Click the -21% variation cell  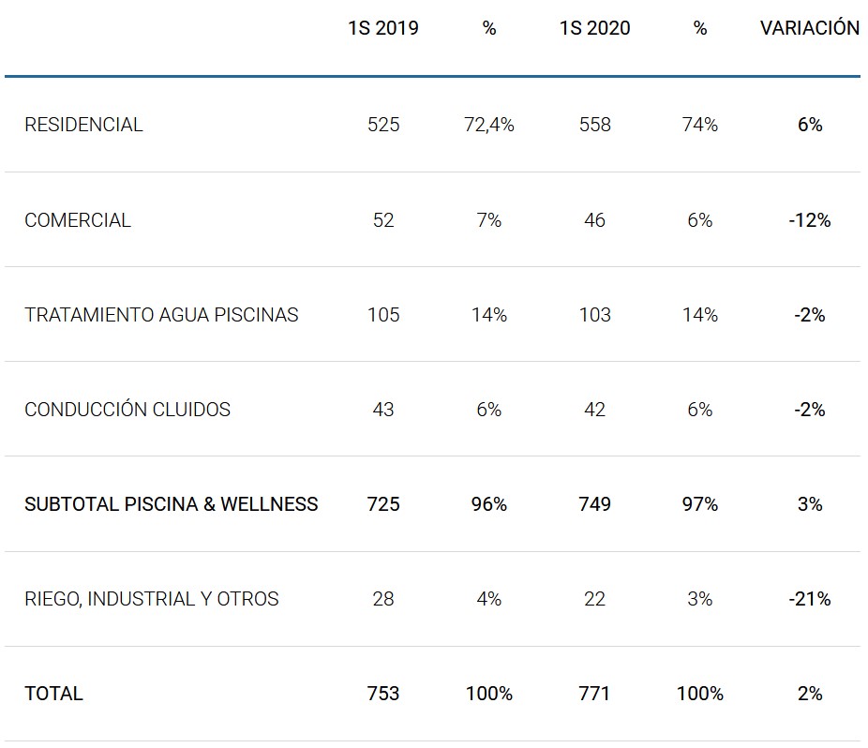click(810, 599)
